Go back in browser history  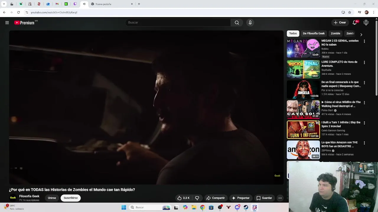pyautogui.click(x=4, y=12)
